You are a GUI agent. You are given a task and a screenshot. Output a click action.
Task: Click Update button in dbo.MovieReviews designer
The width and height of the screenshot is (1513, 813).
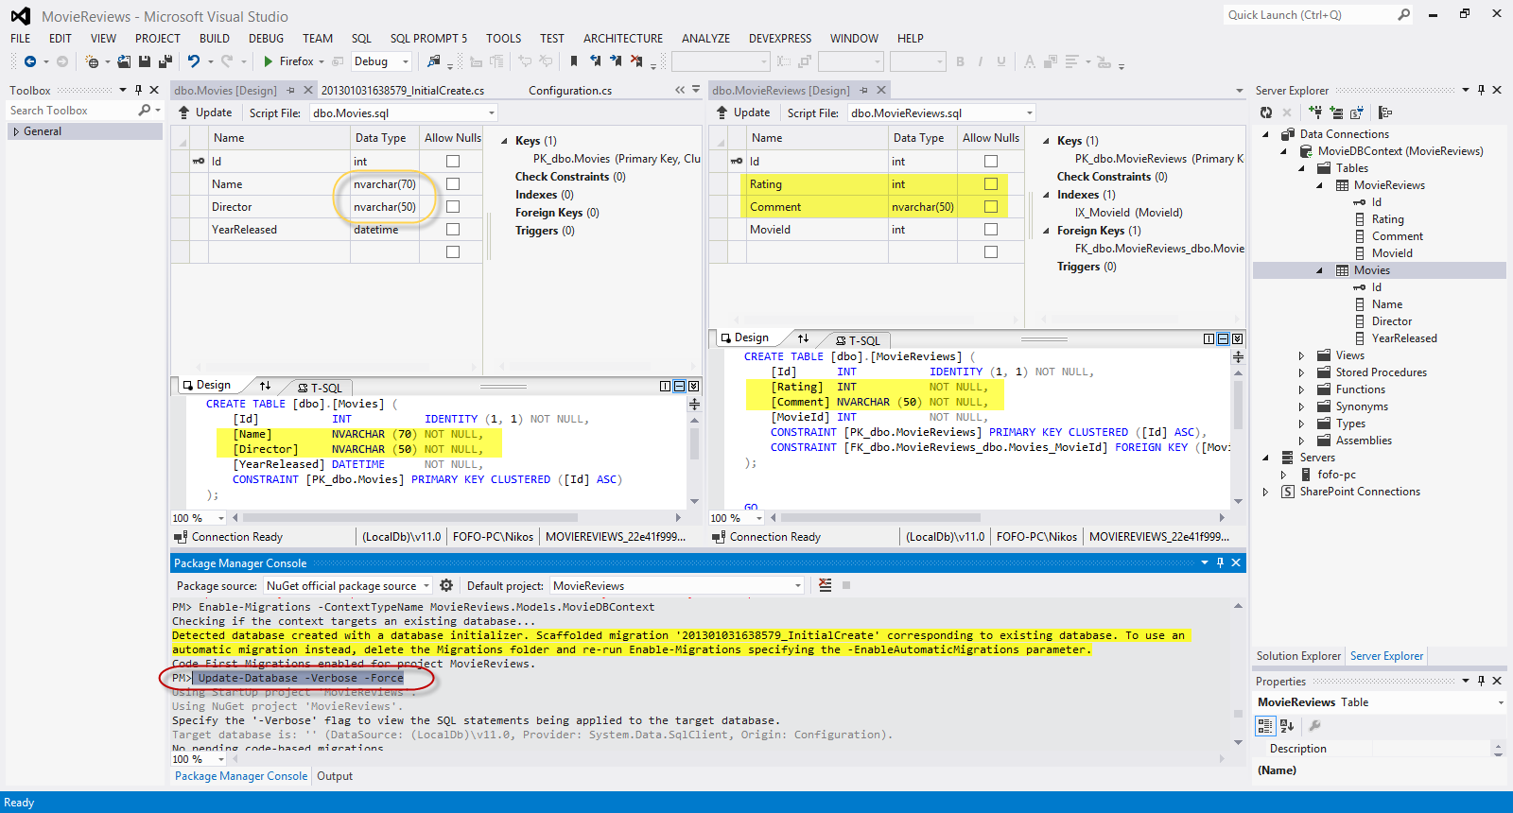click(742, 112)
